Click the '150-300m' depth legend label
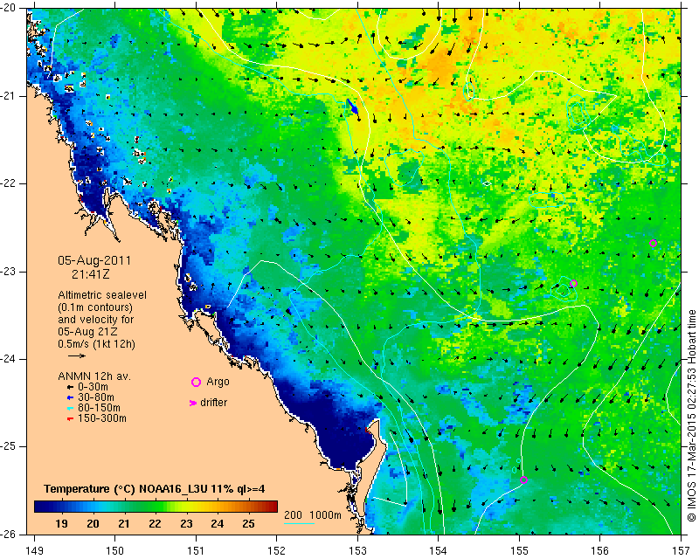The width and height of the screenshot is (699, 559). click(x=101, y=418)
